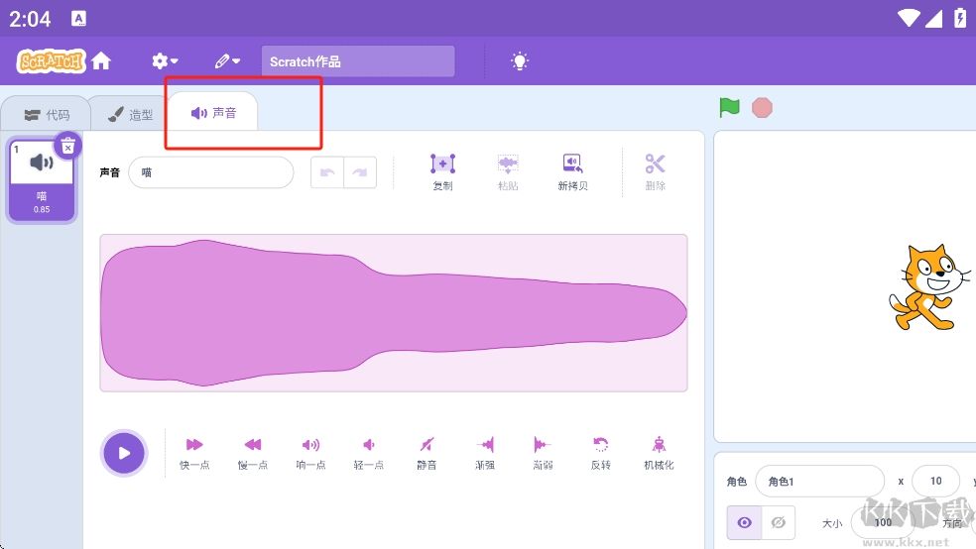
Task: Edit the 大小 size value 100
Action: click(883, 522)
